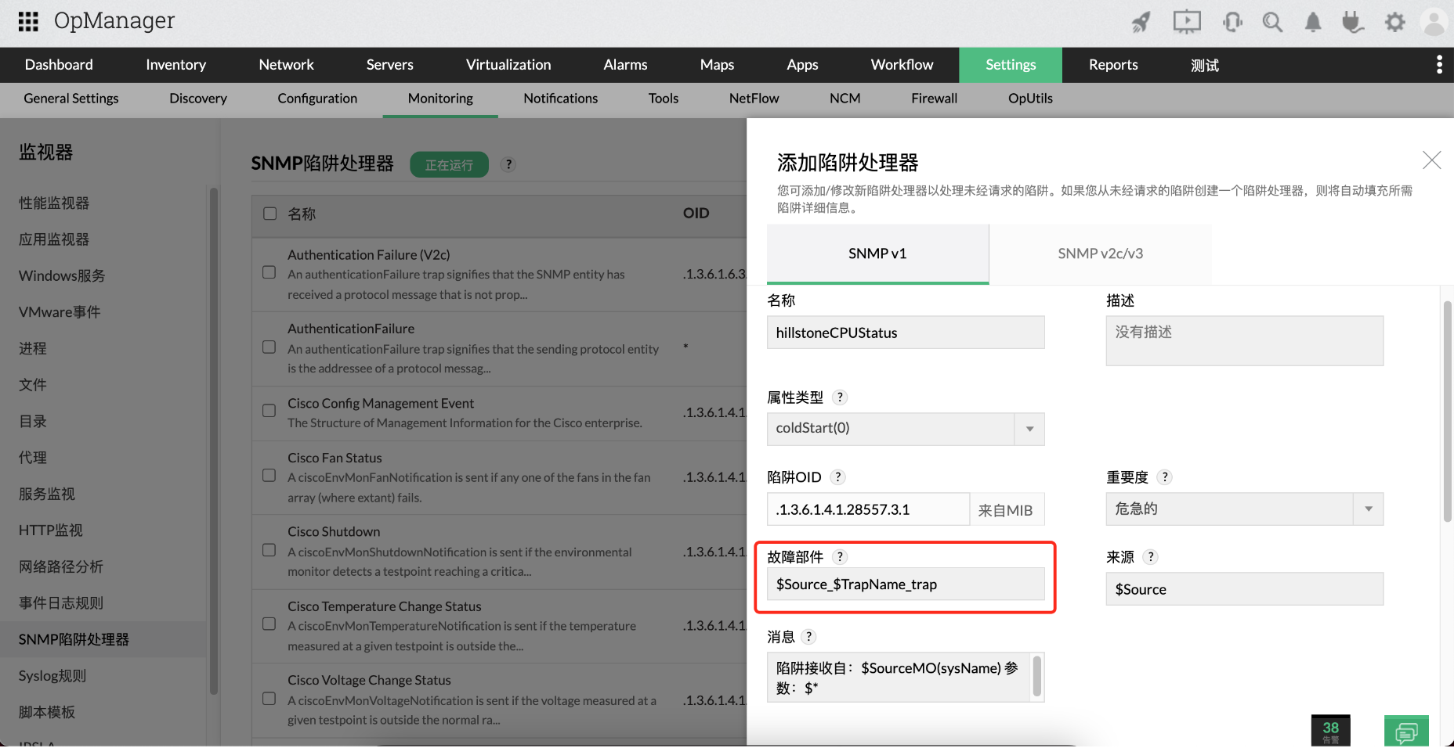This screenshot has width=1454, height=748.
Task: Open the Dashboard menu
Action: [59, 65]
